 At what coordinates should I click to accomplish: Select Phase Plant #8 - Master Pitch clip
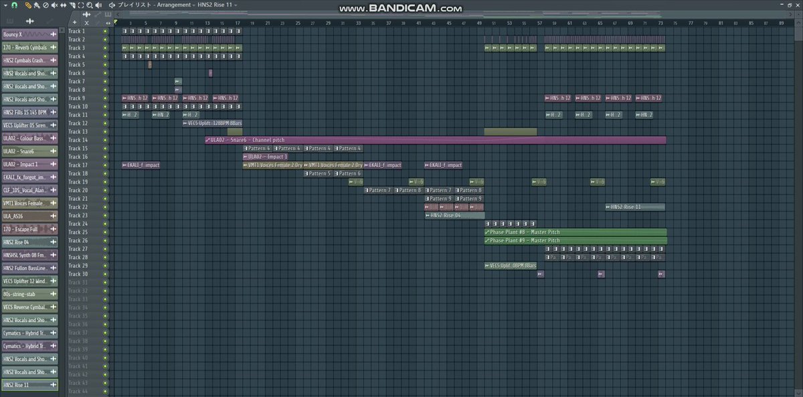(575, 232)
